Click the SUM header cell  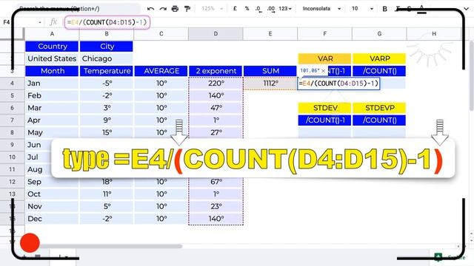[270, 71]
